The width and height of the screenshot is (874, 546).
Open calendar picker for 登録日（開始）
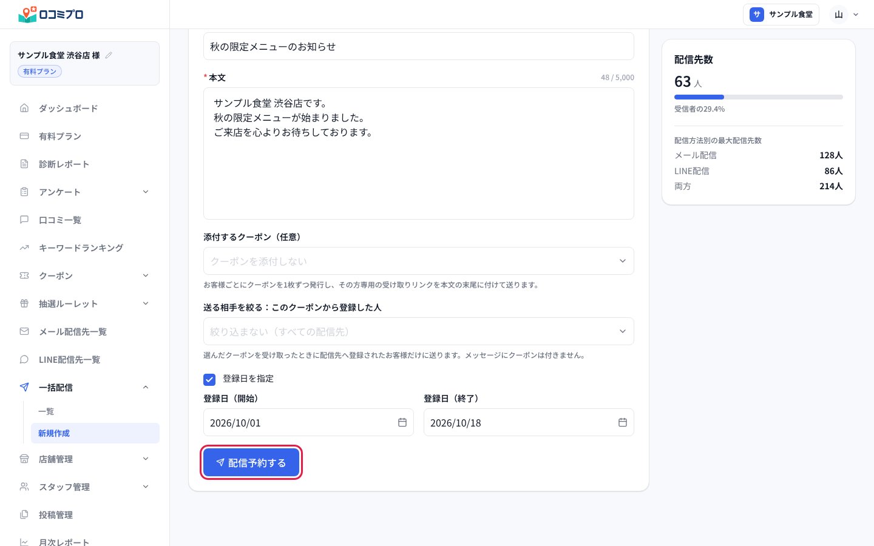click(x=402, y=422)
